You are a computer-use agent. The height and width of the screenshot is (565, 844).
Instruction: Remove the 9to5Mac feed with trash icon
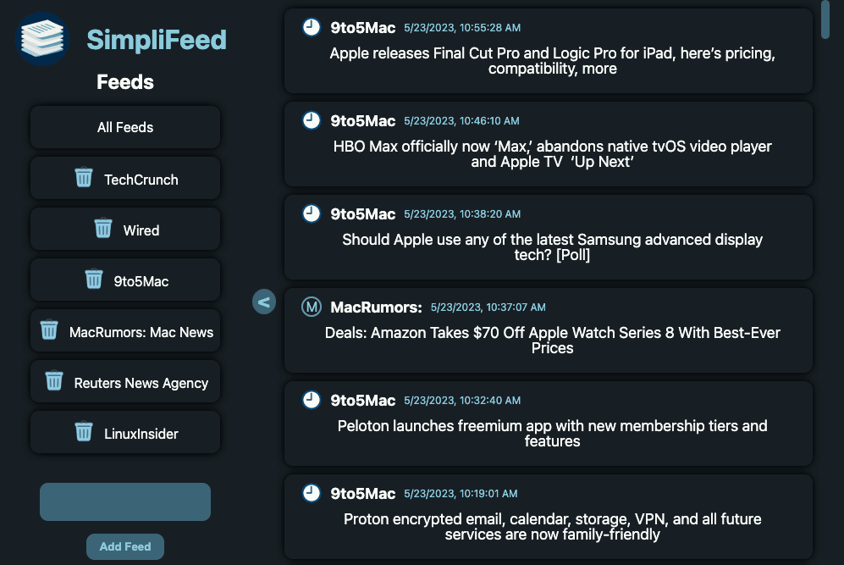[x=93, y=280]
